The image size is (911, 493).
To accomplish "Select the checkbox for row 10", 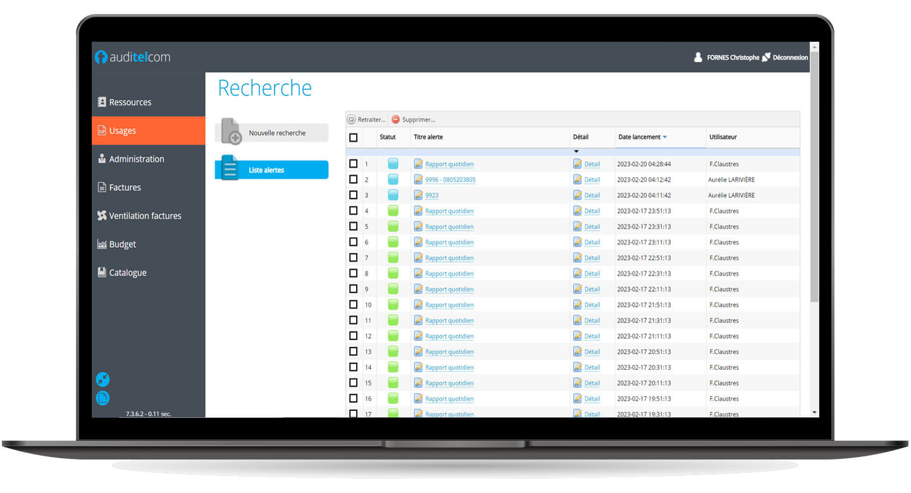I will click(354, 305).
